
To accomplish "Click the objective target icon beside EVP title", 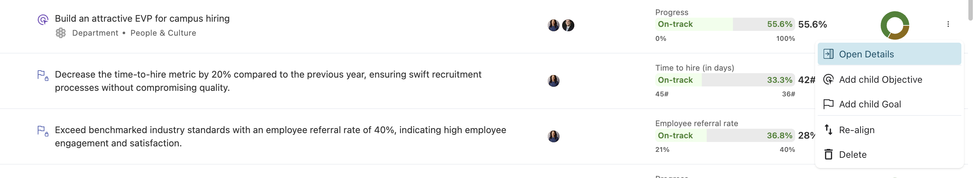I will [43, 19].
